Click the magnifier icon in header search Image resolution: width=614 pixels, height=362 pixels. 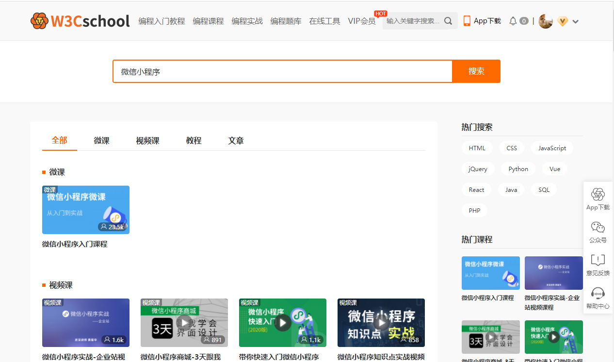click(x=448, y=21)
